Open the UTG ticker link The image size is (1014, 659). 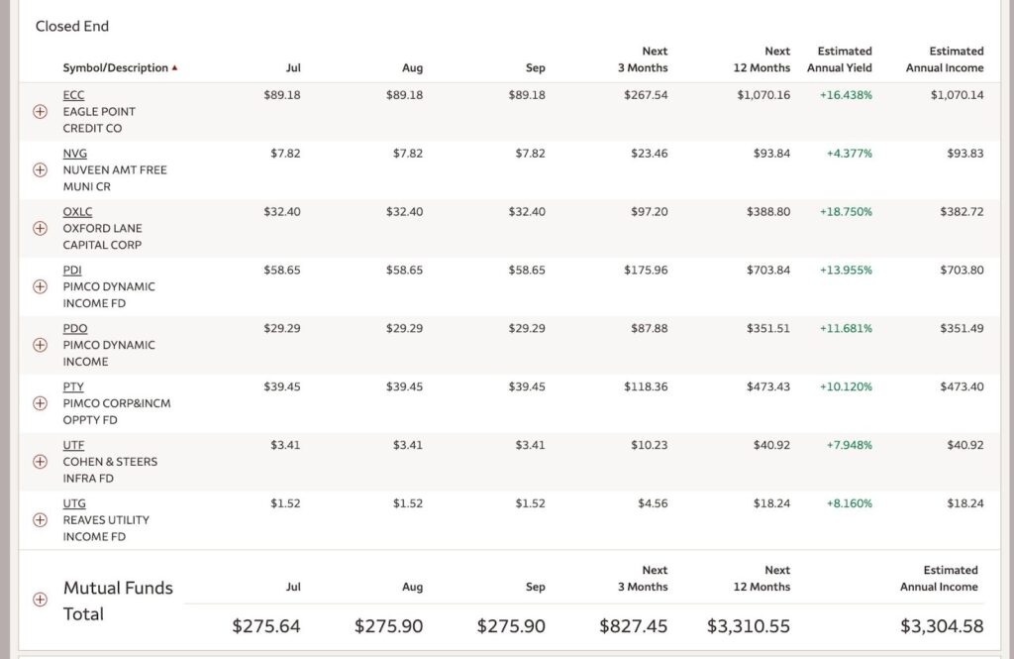click(x=74, y=503)
